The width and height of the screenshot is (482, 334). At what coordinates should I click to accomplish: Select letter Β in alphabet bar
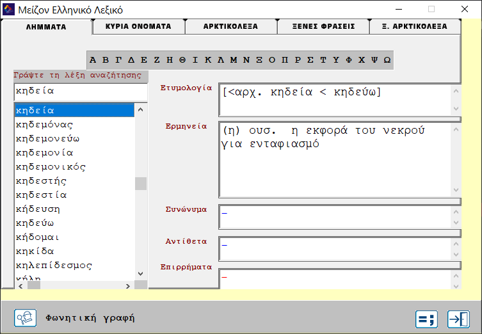[x=106, y=60]
